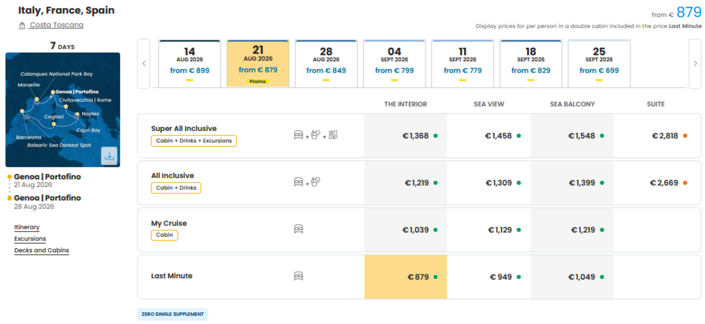This screenshot has width=705, height=324.
Task: Click the drinks icon in All Inclusive row
Action: [316, 182]
